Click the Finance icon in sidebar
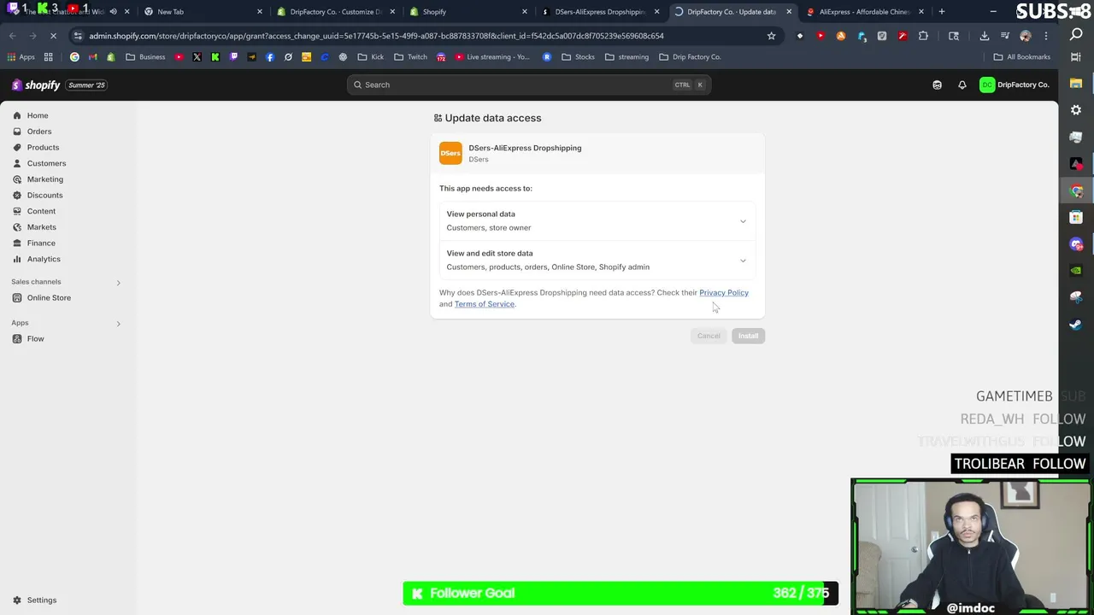 17,243
